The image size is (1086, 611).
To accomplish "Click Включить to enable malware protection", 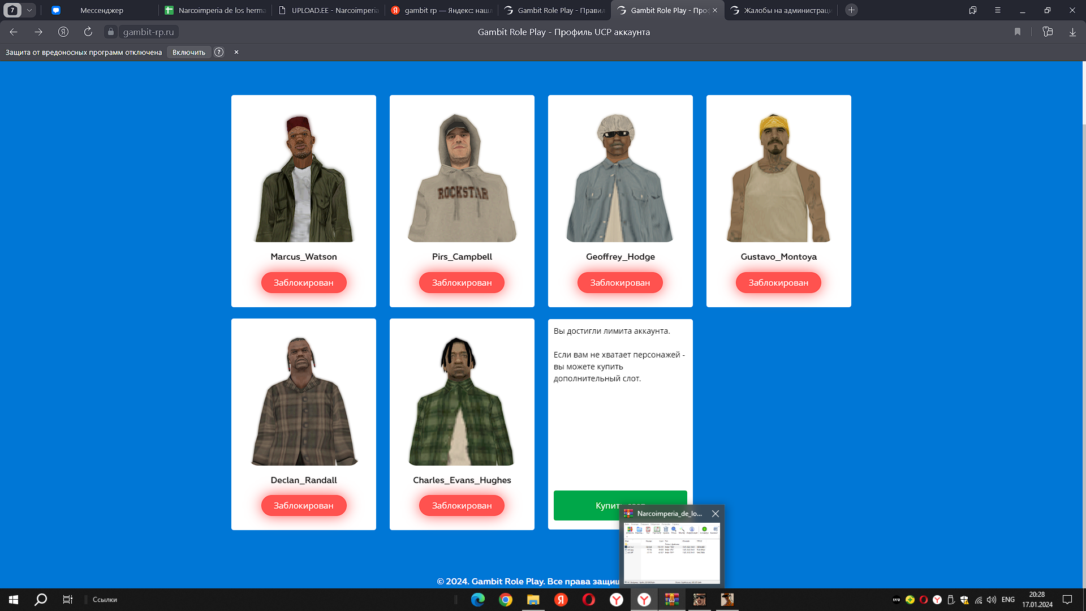I will 189,52.
